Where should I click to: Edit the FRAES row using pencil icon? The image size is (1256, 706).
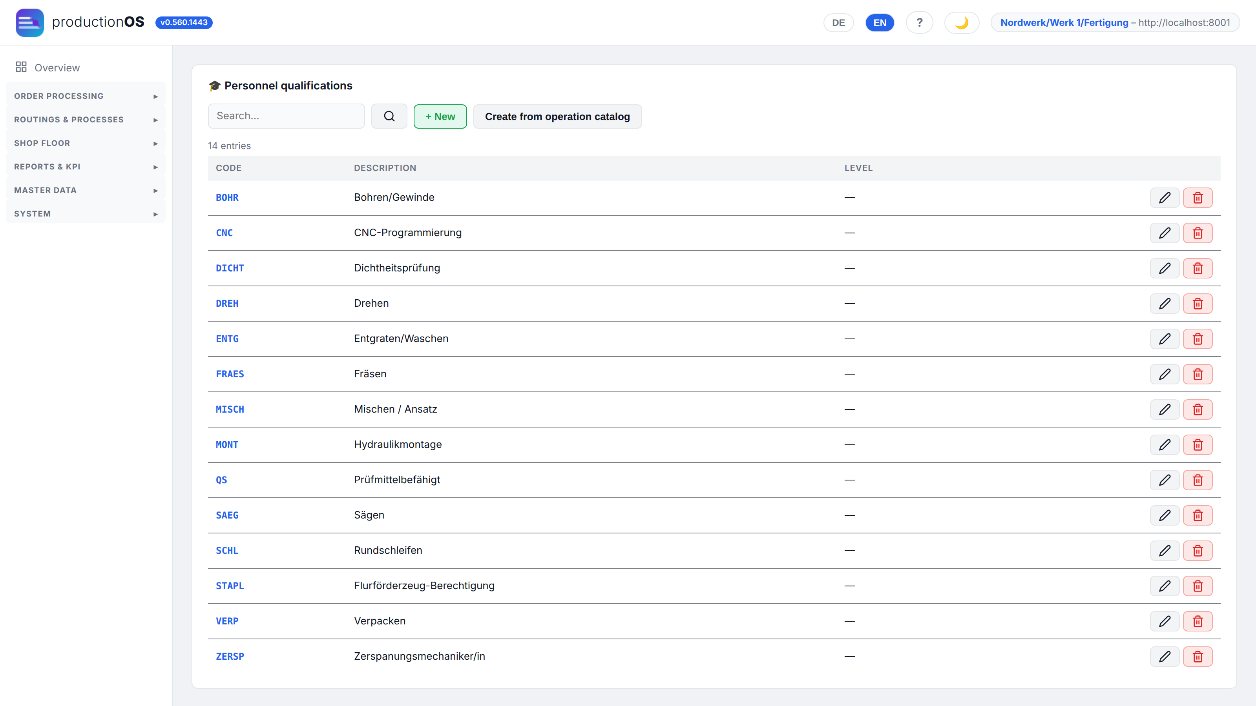coord(1164,374)
